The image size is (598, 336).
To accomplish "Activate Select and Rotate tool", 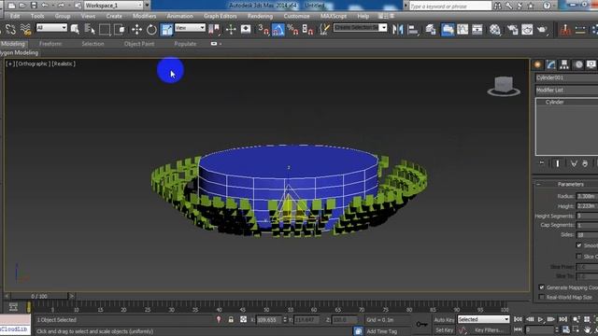I will coord(151,29).
